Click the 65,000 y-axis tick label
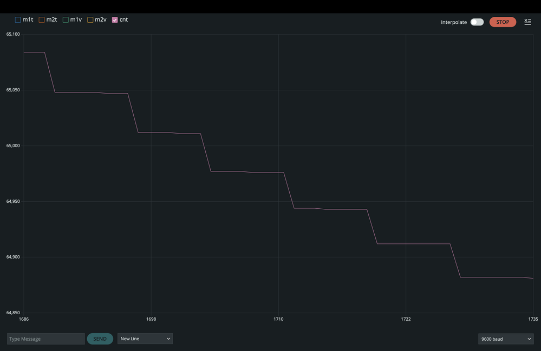The width and height of the screenshot is (541, 351). 13,145
